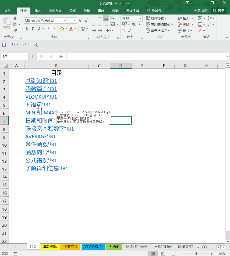Open the borders dropdown arrow
This screenshot has height=256, width=230.
[55, 29]
